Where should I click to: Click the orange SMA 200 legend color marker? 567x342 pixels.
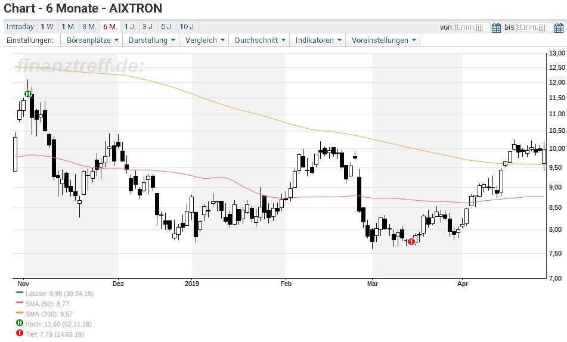click(x=20, y=313)
